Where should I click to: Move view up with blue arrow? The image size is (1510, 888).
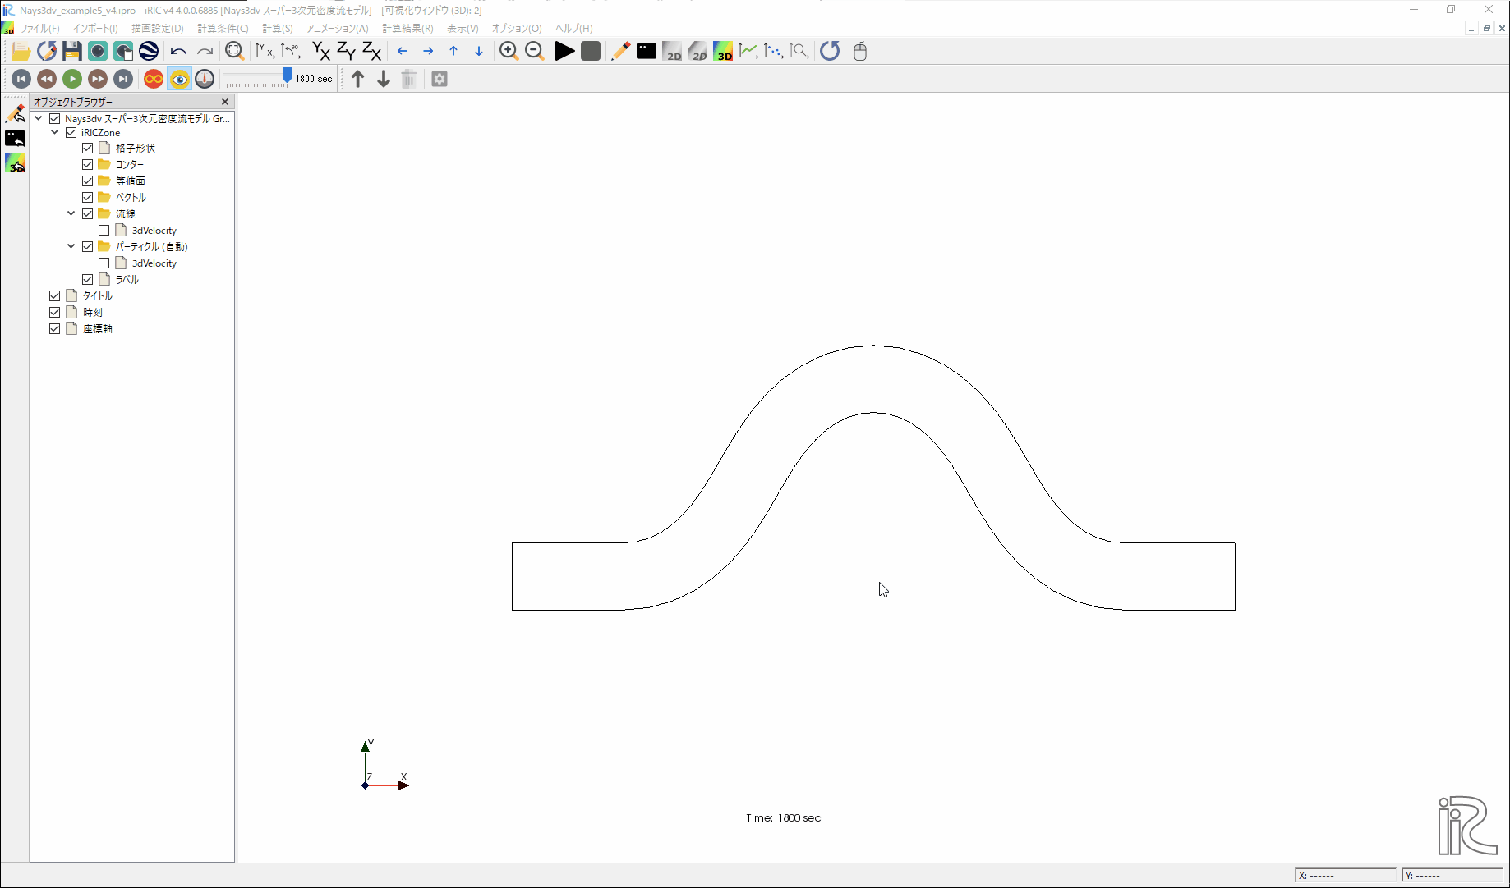click(x=453, y=51)
